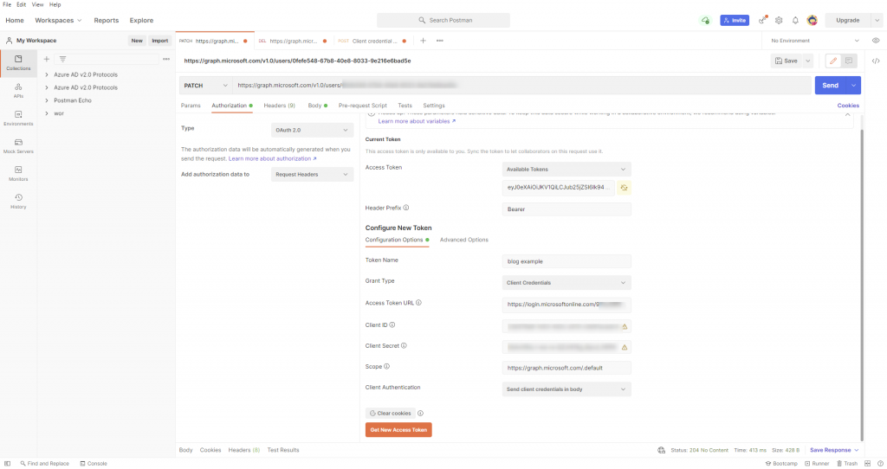This screenshot has width=887, height=469.
Task: Open the File menu
Action: tap(7, 4)
